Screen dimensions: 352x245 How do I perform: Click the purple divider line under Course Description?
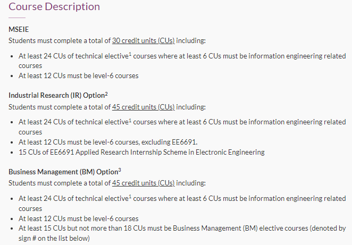[x=17, y=18]
